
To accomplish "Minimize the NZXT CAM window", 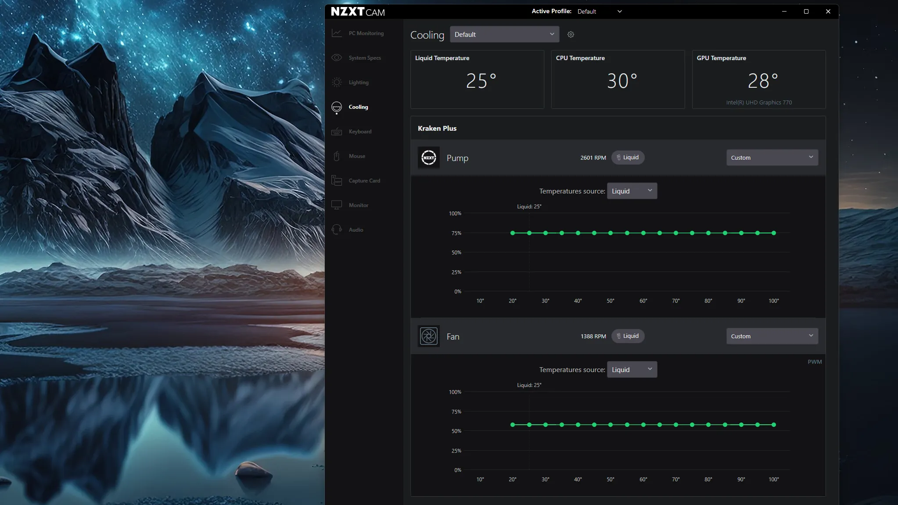I will [784, 11].
